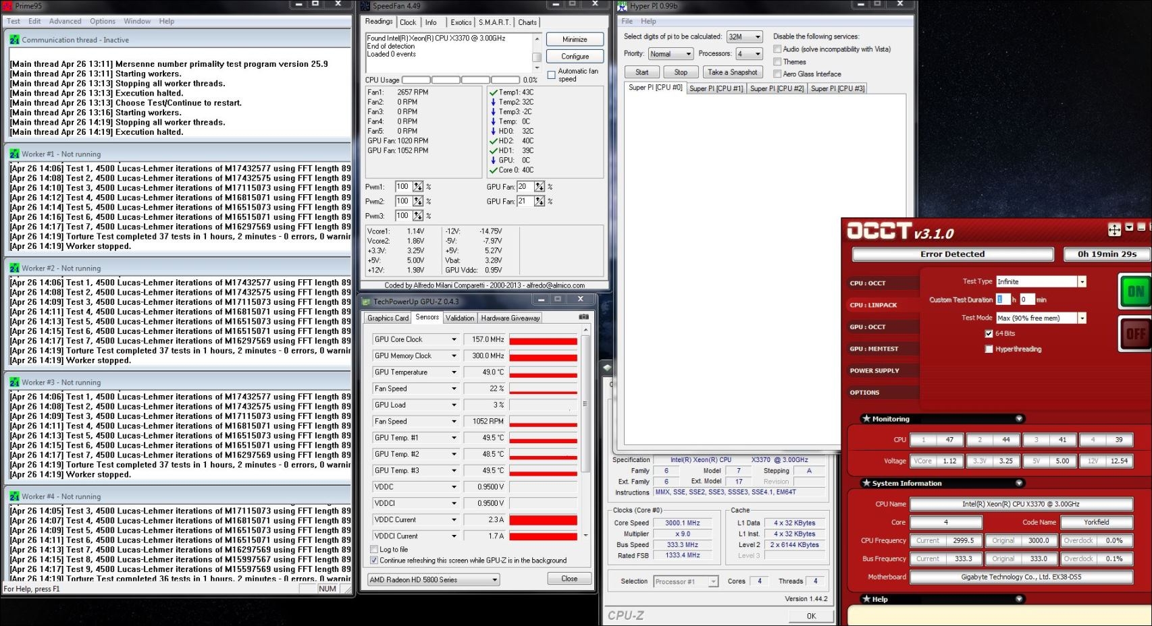Image resolution: width=1152 pixels, height=626 pixels.
Task: Switch to SpeedFan Charts tab
Action: click(x=527, y=22)
